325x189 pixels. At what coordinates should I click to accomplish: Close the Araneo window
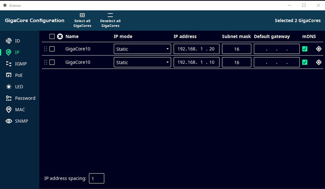[x=318, y=5]
